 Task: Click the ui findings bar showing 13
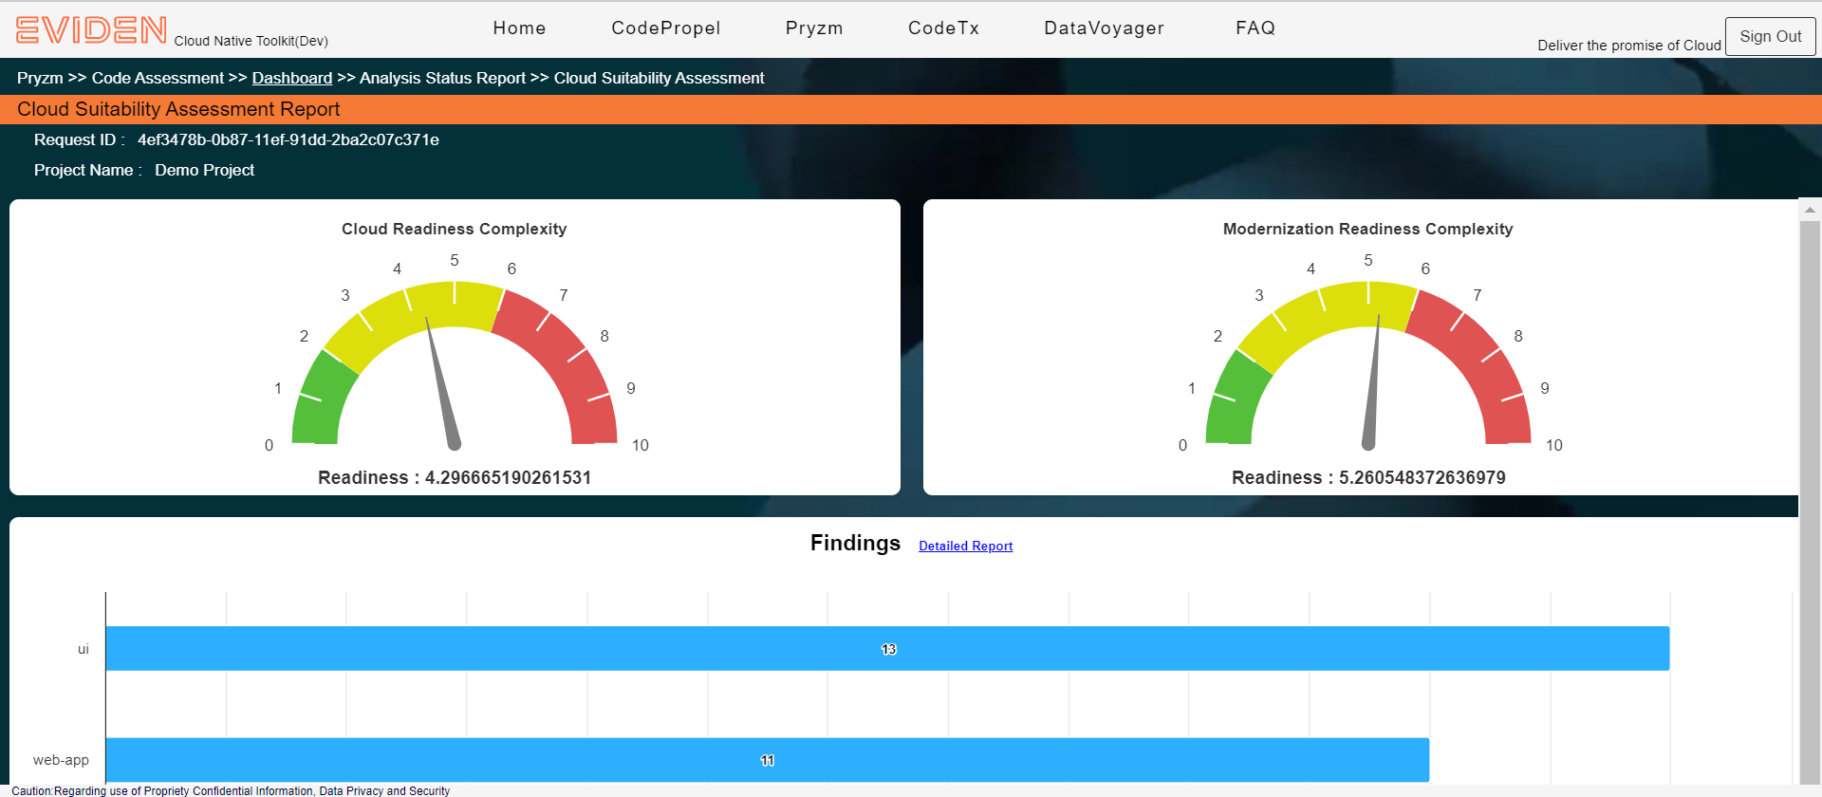coord(887,648)
